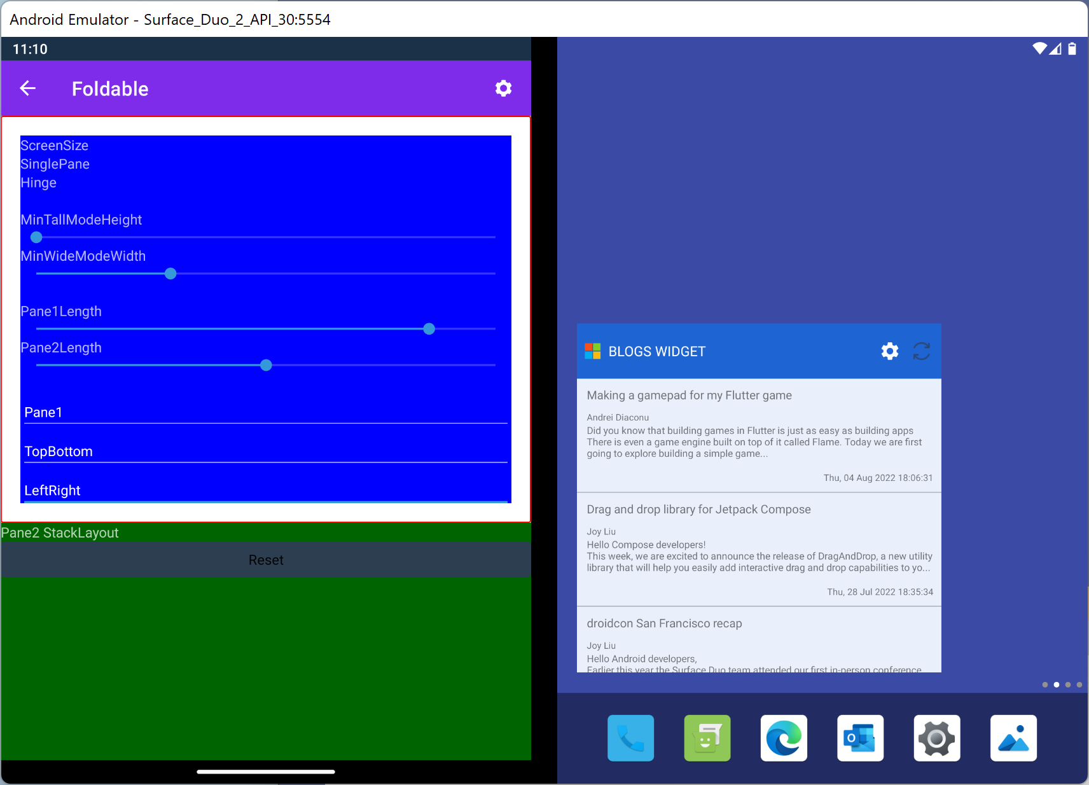1089x785 pixels.
Task: Check the battery status icon
Action: point(1072,48)
